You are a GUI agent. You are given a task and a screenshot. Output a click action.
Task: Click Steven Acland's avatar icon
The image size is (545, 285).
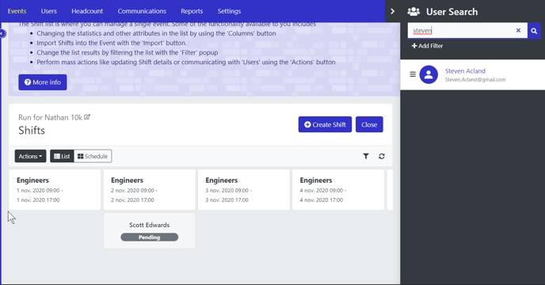[x=429, y=74]
